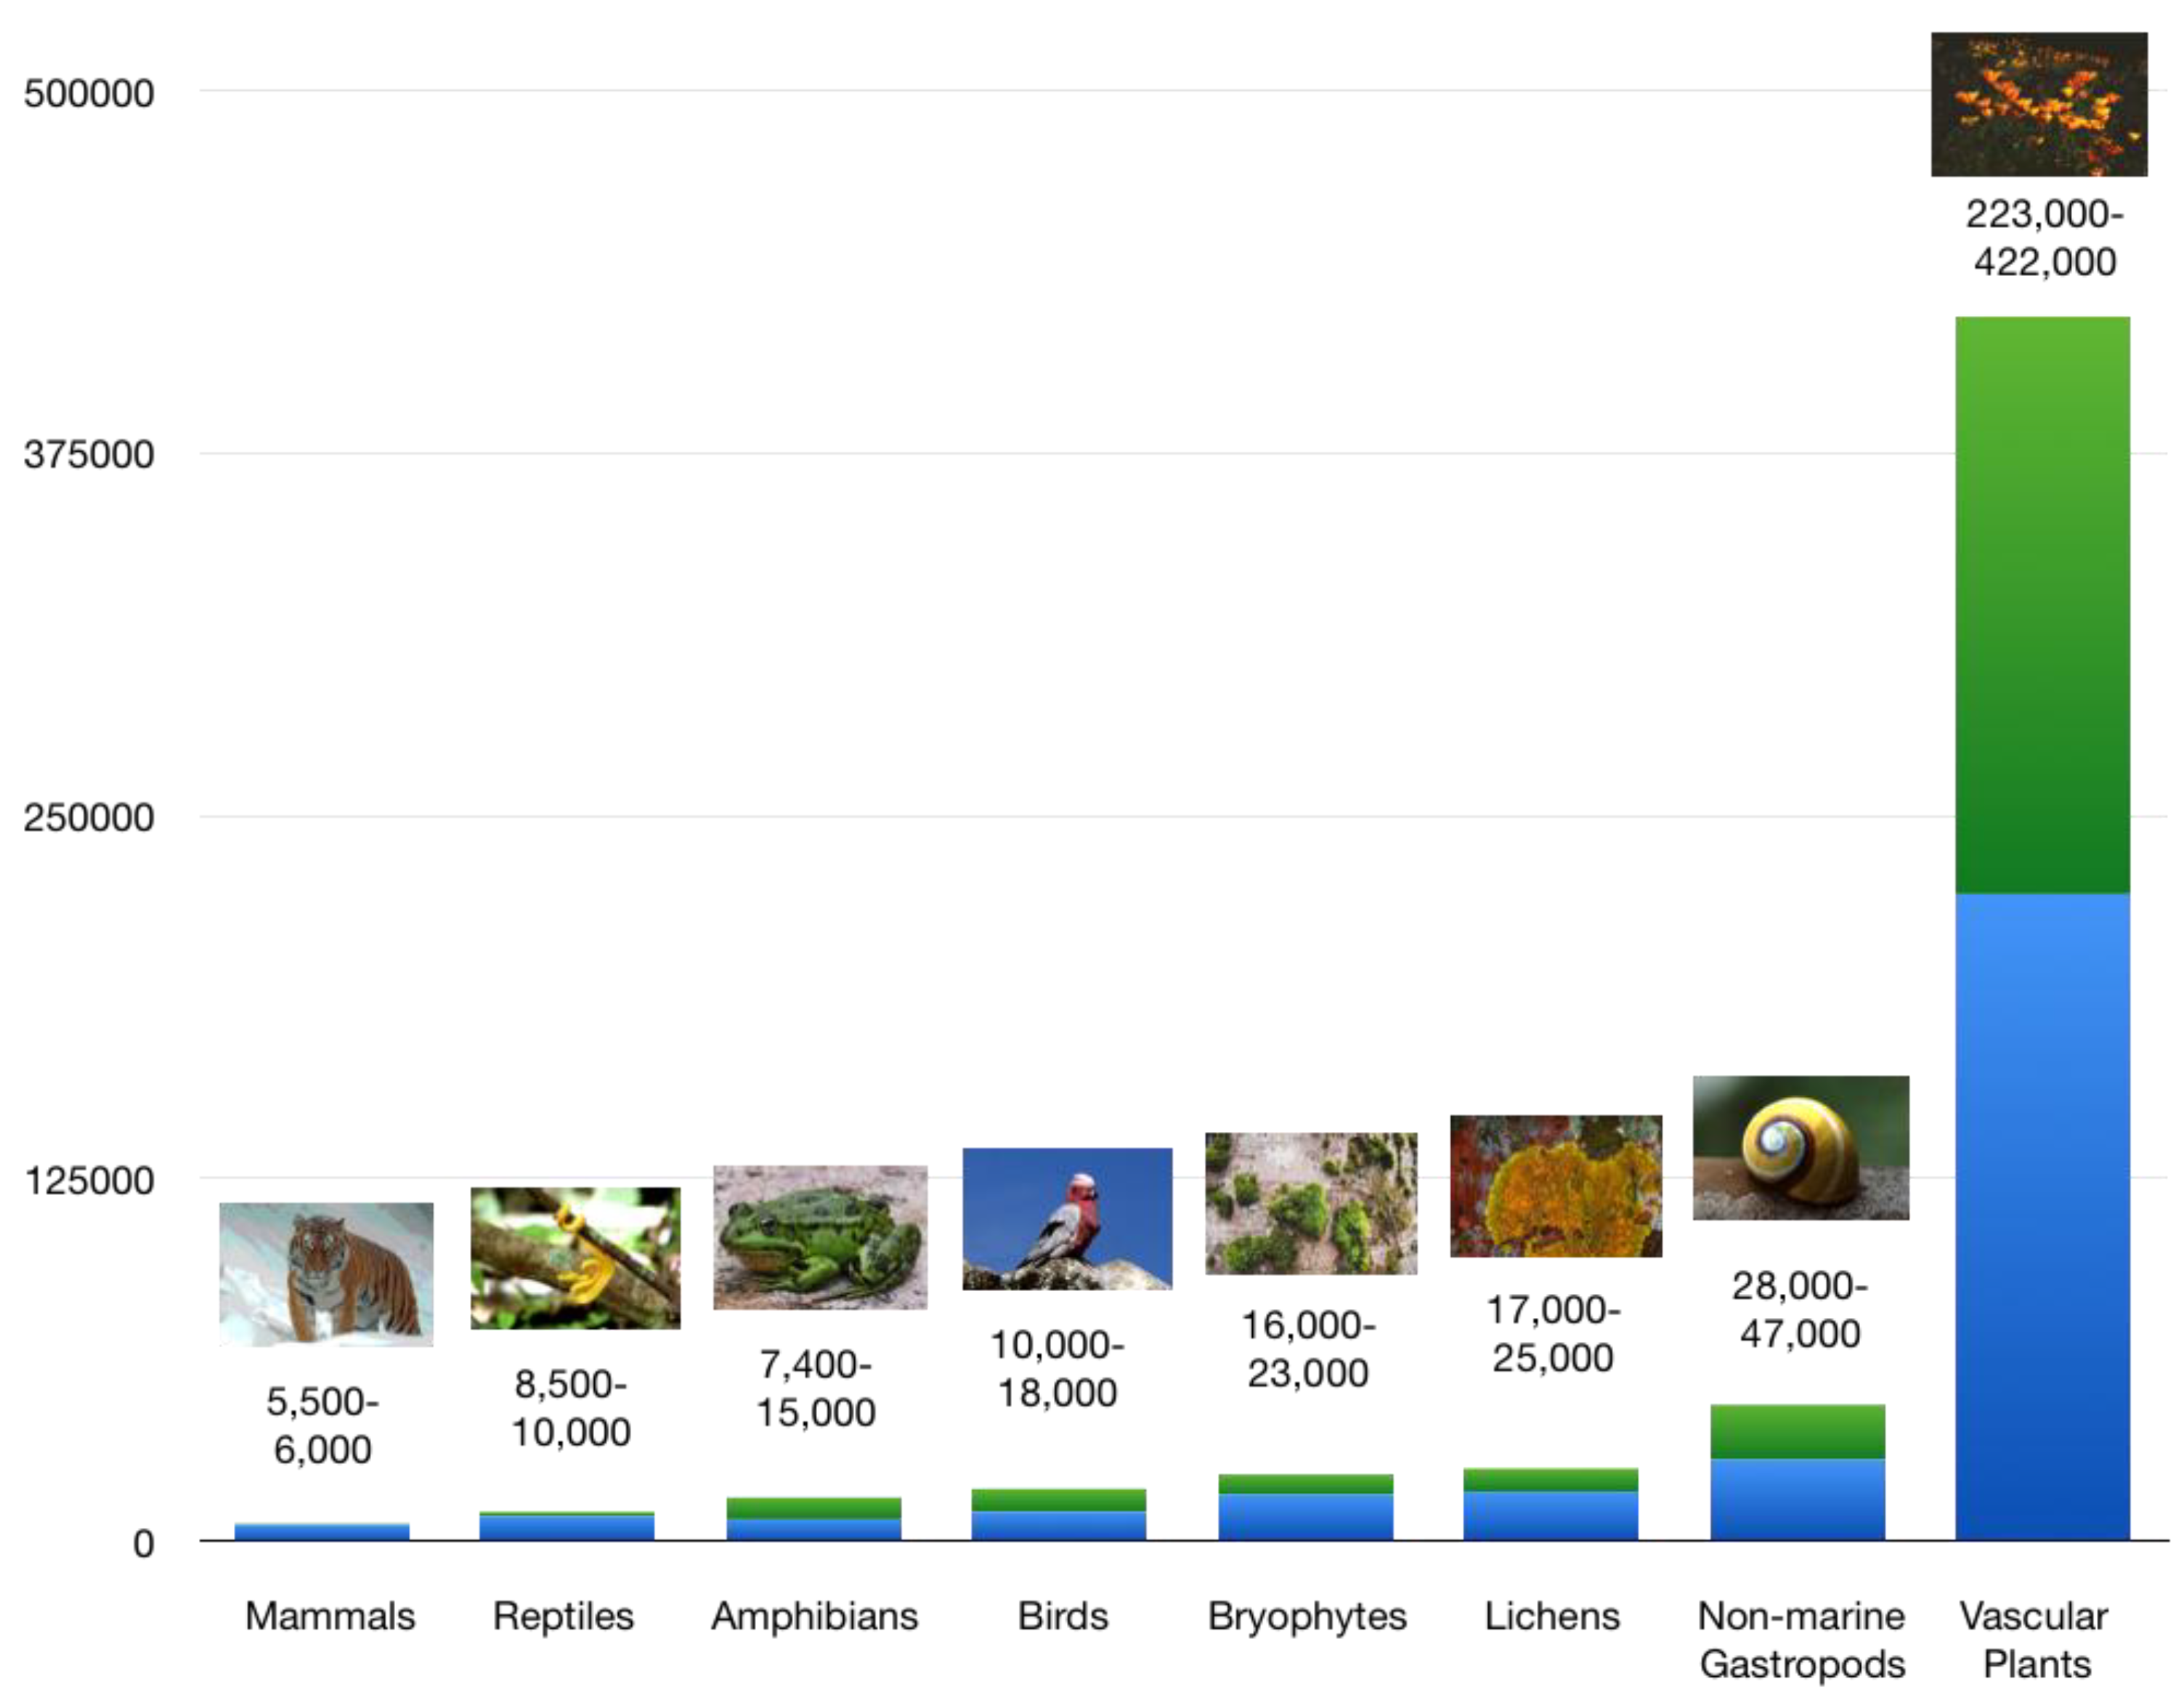
Task: Click the "223,000-422,000" value label
Action: (2044, 238)
